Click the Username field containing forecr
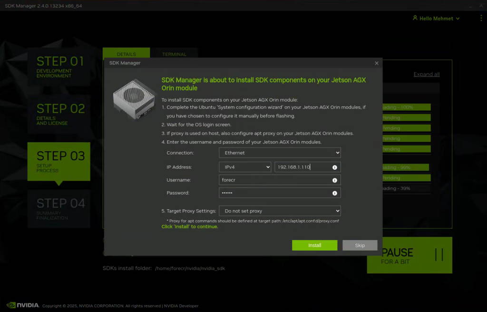Viewport: 487px width, 312px height. click(x=275, y=180)
